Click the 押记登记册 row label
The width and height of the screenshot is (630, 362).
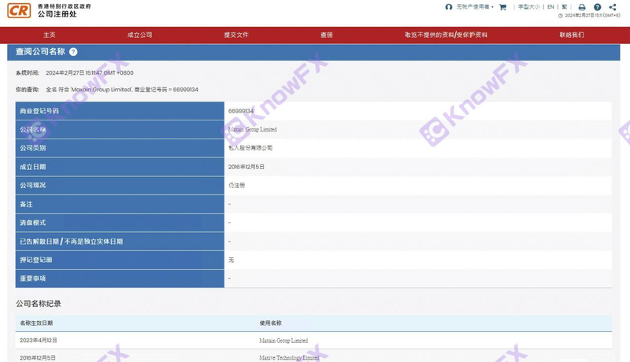point(35,260)
